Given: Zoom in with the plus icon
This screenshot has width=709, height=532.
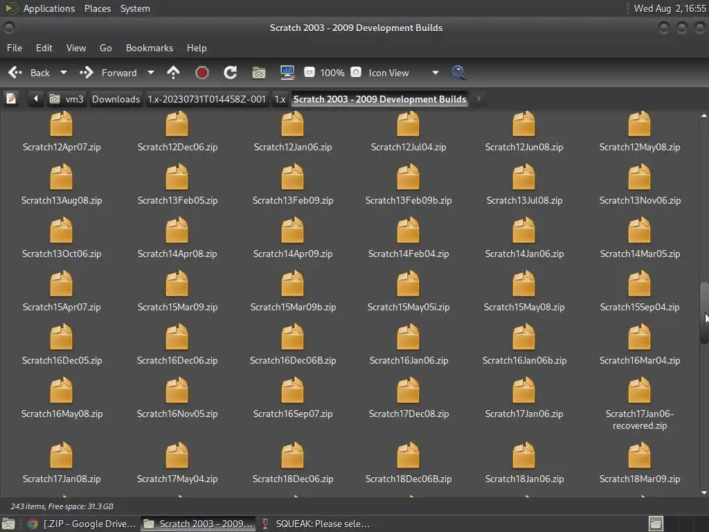Looking at the screenshot, I should click(356, 72).
